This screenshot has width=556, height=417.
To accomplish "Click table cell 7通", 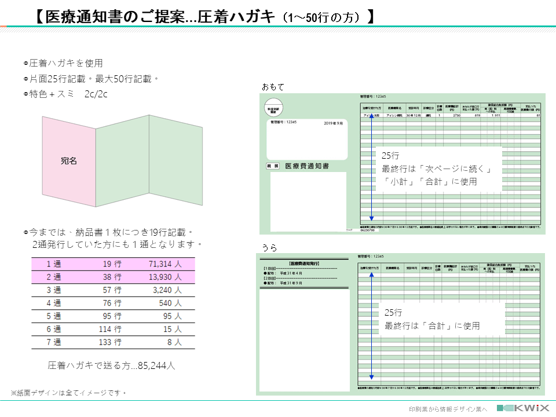I will pyautogui.click(x=54, y=342).
